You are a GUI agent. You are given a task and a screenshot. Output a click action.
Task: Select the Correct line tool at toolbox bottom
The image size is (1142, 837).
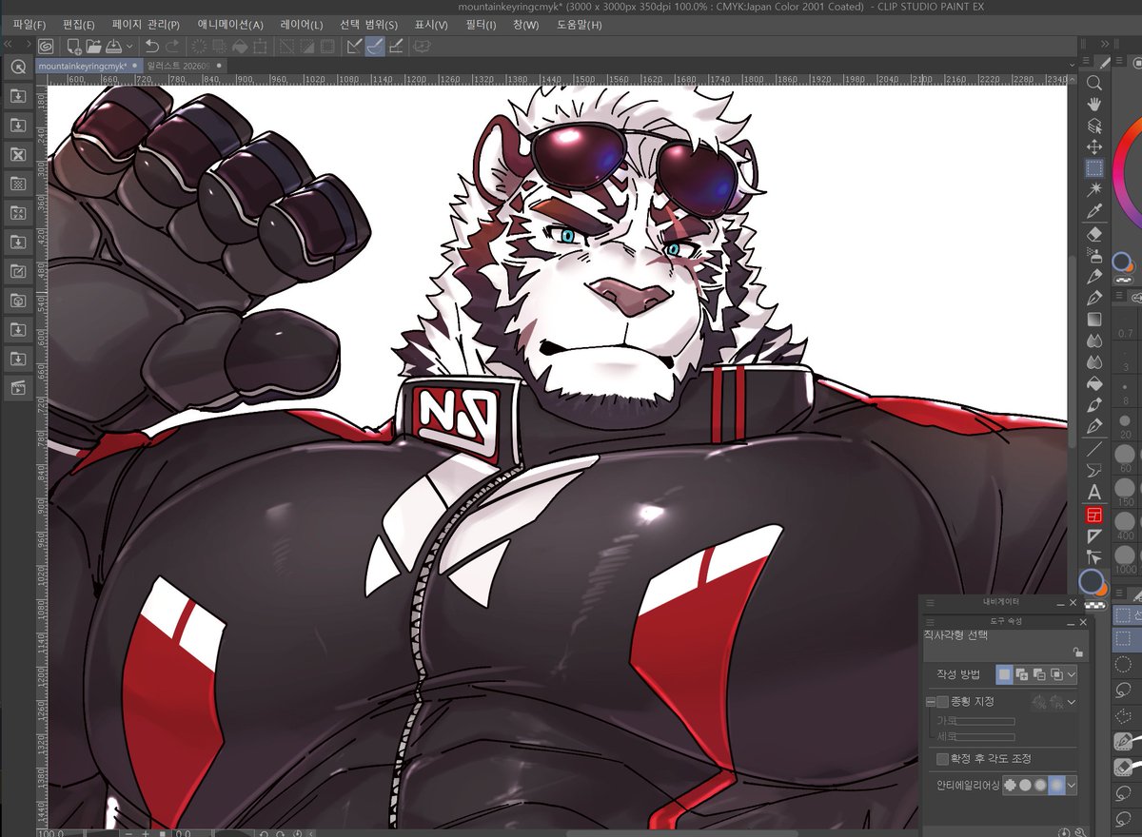click(1094, 557)
